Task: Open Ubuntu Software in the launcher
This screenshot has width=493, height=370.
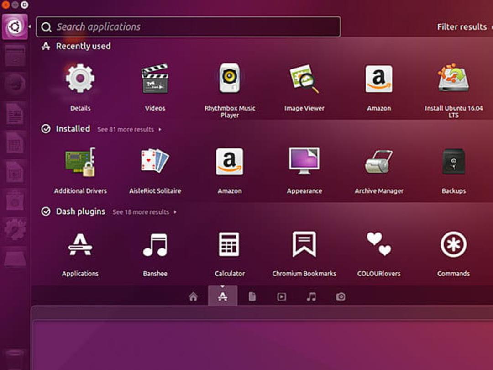Action: click(x=15, y=201)
